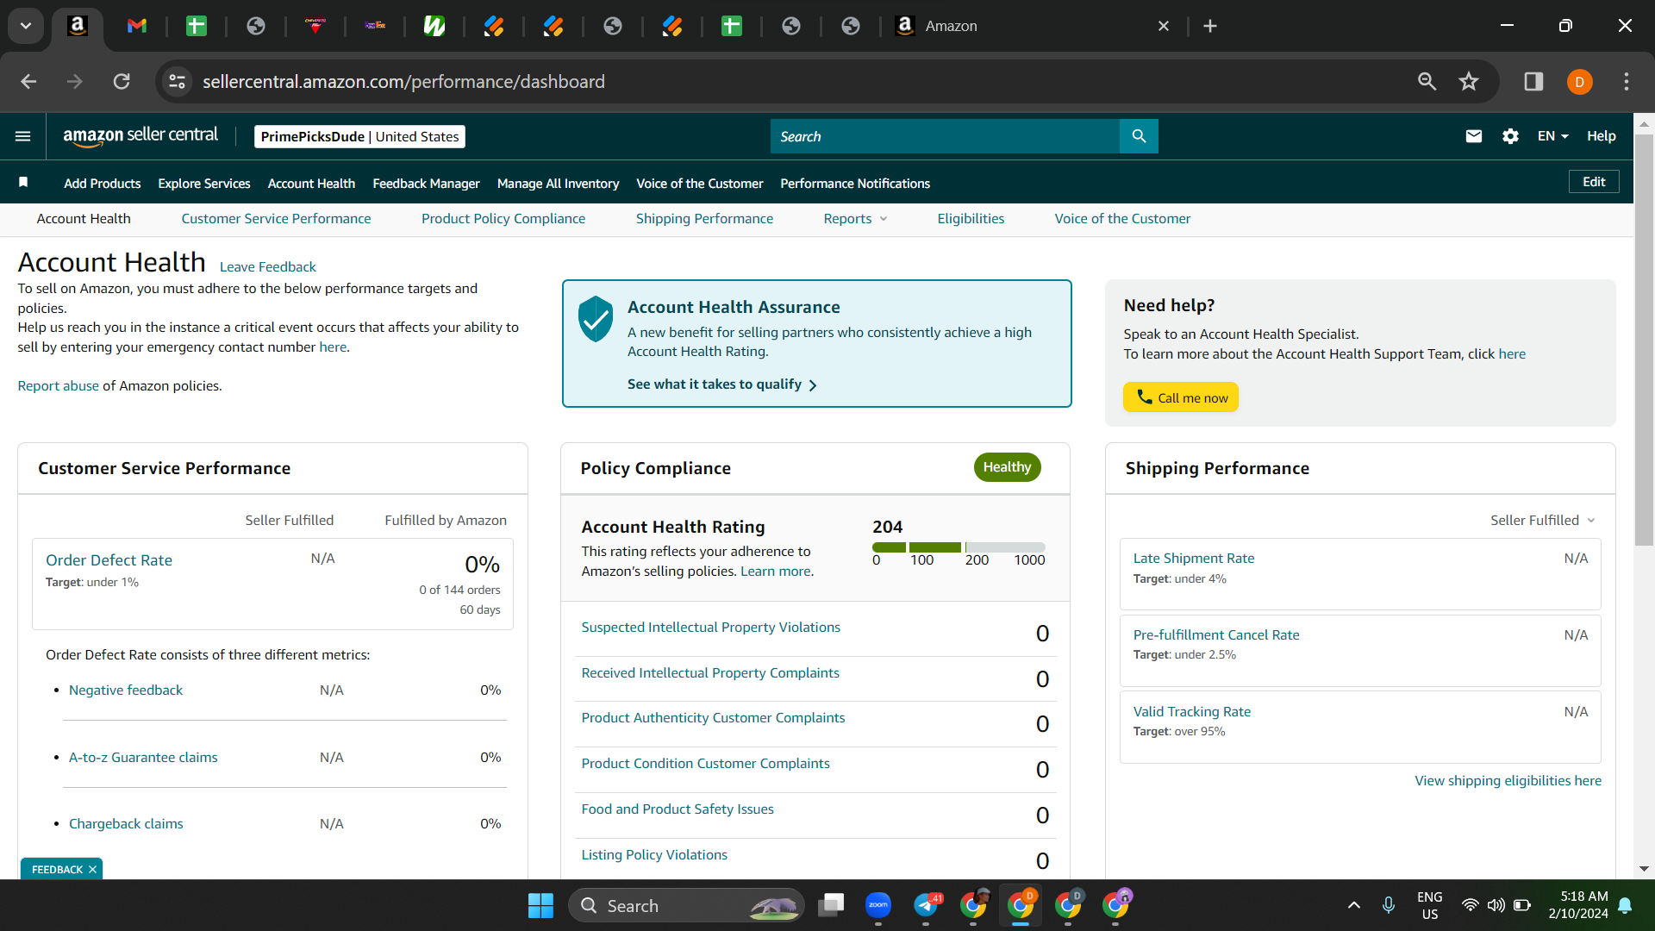
Task: Open Product Authenticity Customer Complaints
Action: click(x=713, y=718)
